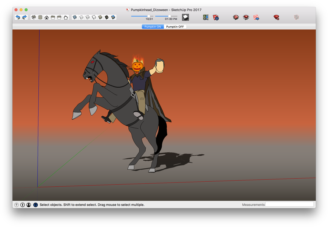Switch to Iso camera view
The image size is (328, 227).
(x=33, y=17)
